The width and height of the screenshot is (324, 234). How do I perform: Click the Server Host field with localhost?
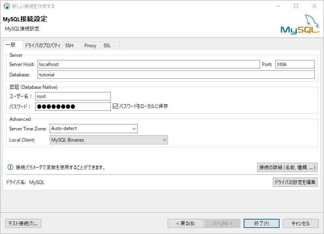click(148, 64)
